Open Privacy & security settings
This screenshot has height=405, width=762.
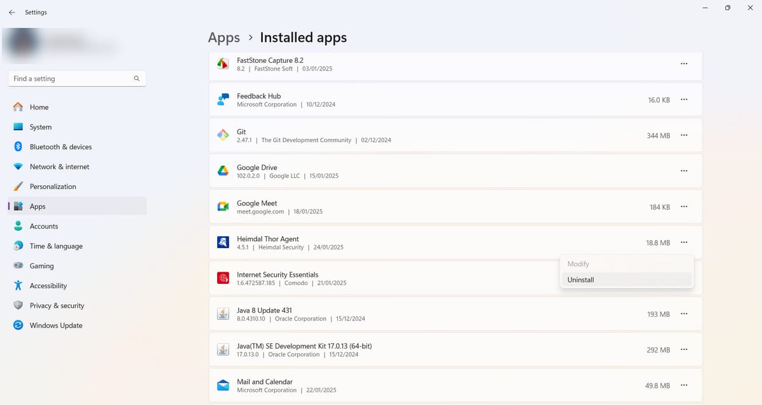click(77, 305)
